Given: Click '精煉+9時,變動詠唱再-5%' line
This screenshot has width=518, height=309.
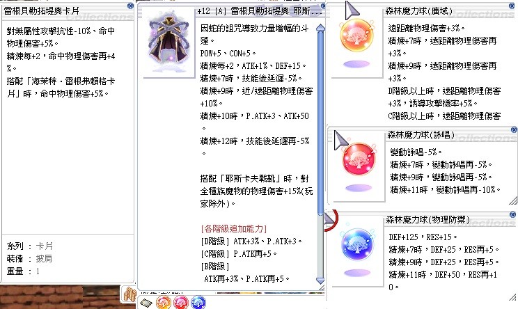Looking at the screenshot, I should click(441, 177).
